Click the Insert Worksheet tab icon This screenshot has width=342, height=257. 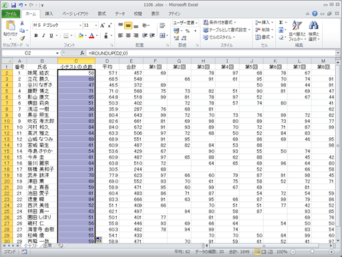click(60, 246)
